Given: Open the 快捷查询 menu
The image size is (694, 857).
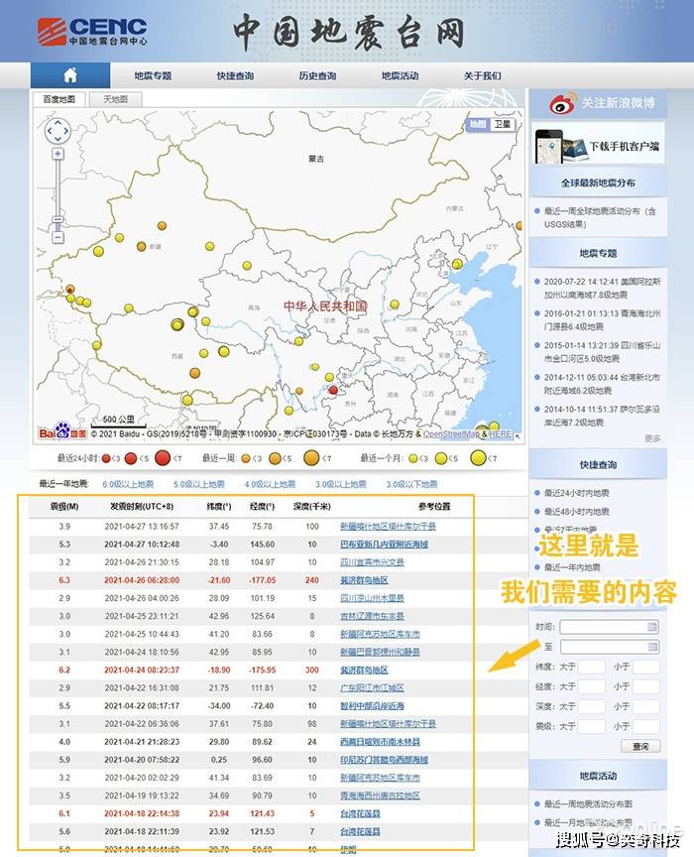Looking at the screenshot, I should click(x=235, y=75).
